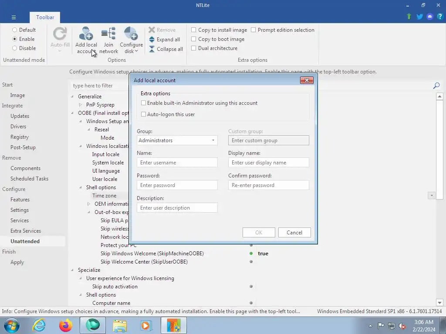Click the type here to filter box
Image resolution: width=446 pixels, height=334 pixels.
pos(100,86)
